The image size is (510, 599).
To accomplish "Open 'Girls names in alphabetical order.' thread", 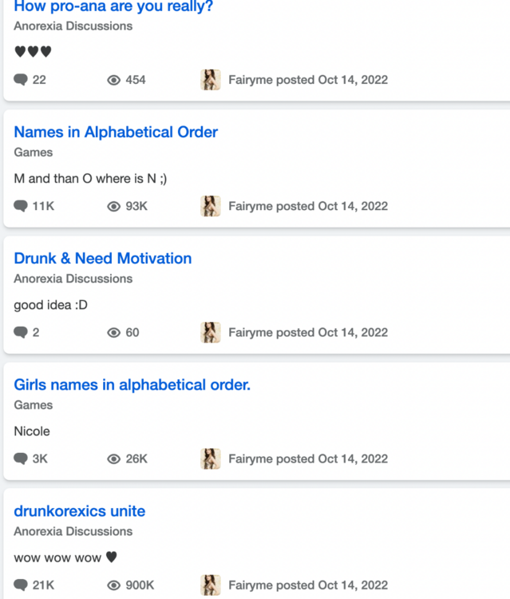I will 132,385.
